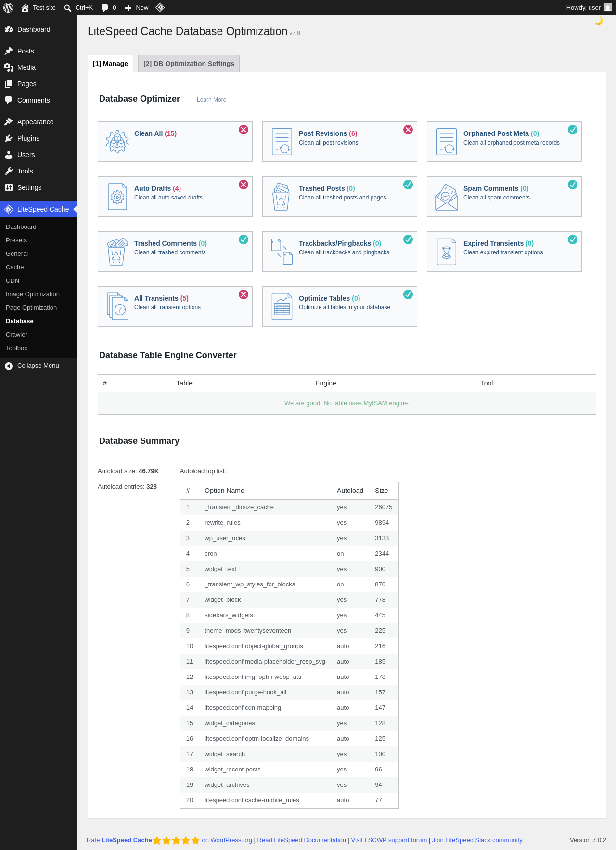Click the Auto Drafts gear-page icon
The height and width of the screenshot is (850, 616).
pos(117,197)
